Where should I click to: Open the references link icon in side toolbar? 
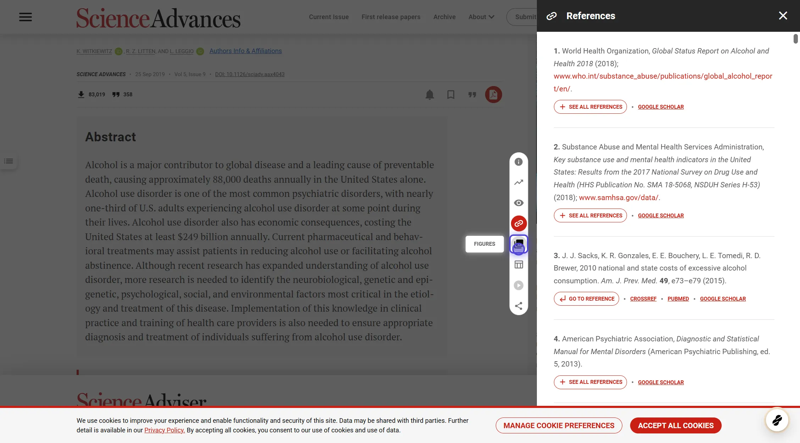518,223
